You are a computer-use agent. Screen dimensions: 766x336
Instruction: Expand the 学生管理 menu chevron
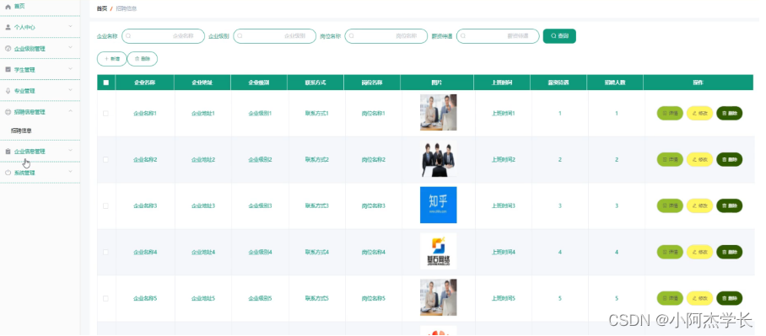click(x=70, y=69)
